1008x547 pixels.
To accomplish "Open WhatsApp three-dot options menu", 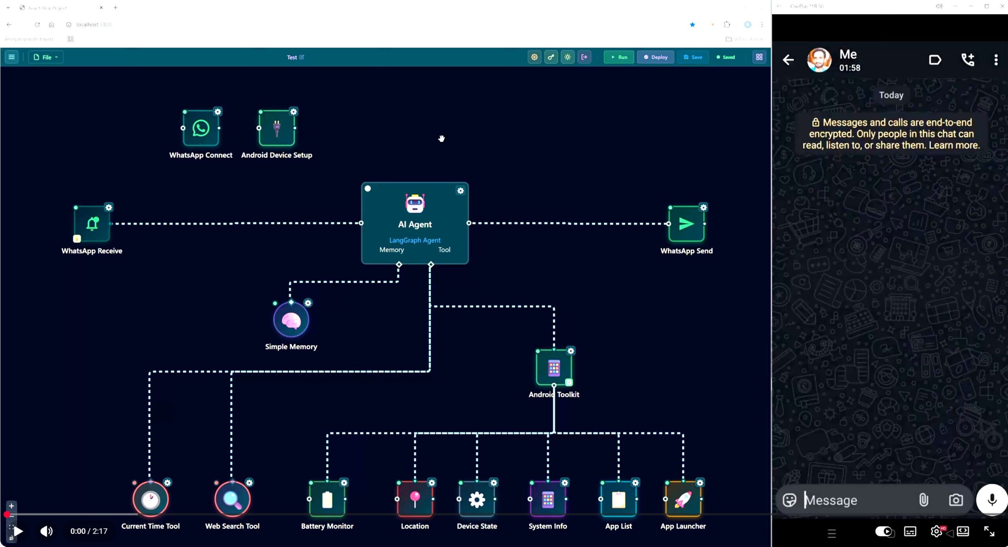I will click(x=996, y=60).
